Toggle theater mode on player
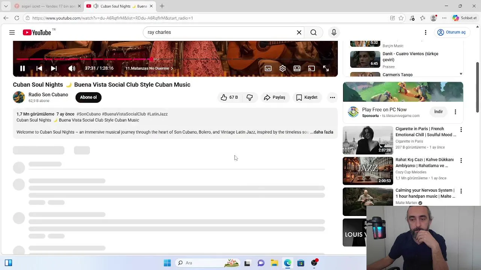This screenshot has width=481, height=270. 297,68
